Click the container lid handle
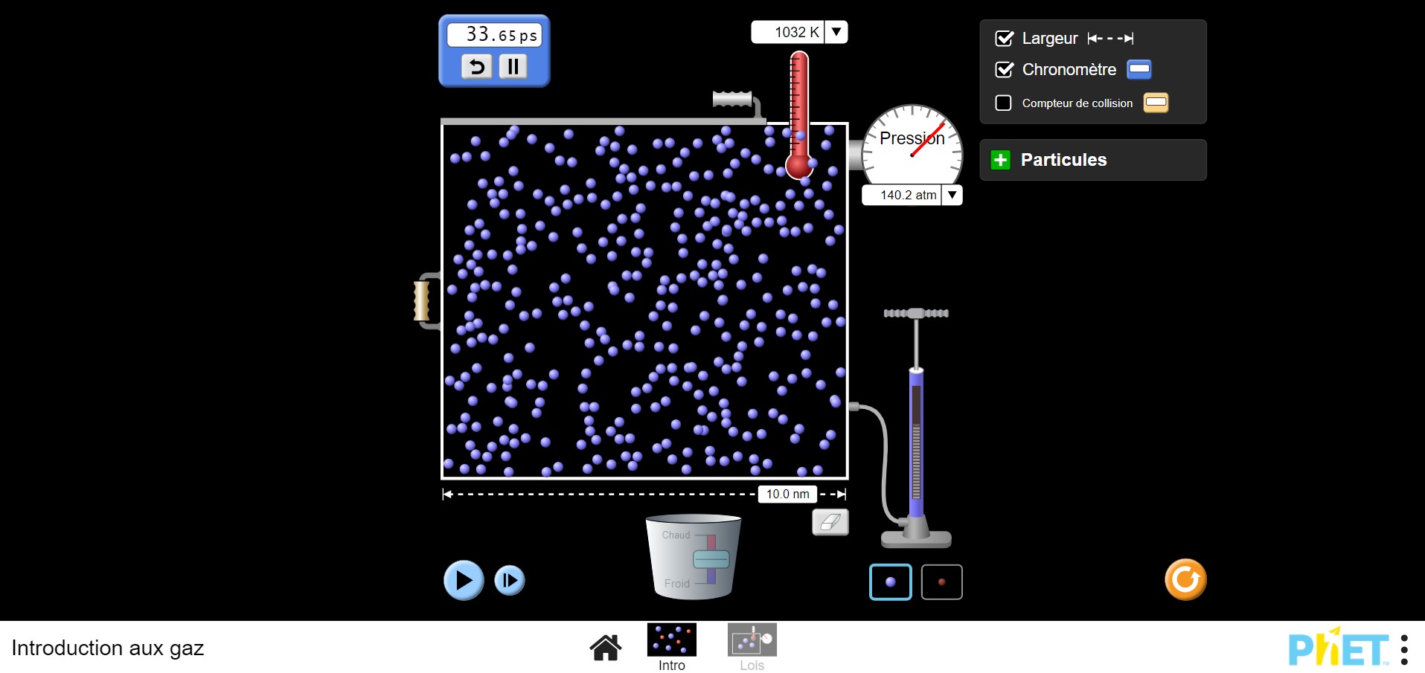The image size is (1425, 673). click(x=733, y=99)
